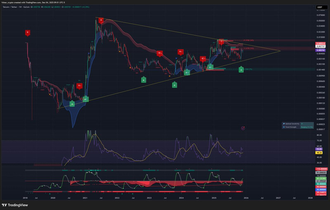The height and width of the screenshot is (210, 330).
Task: Click the pink circular event icon on the chart
Action: tap(243, 128)
